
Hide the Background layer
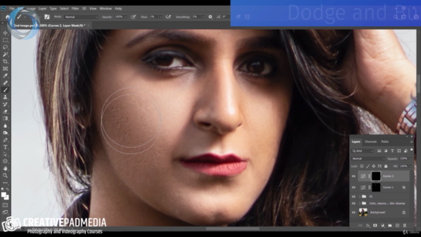point(354,212)
